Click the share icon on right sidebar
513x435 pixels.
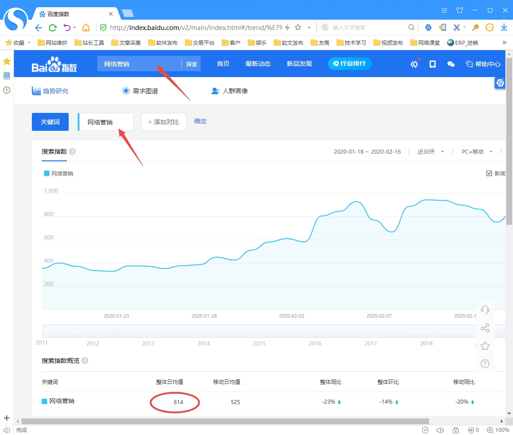485,328
